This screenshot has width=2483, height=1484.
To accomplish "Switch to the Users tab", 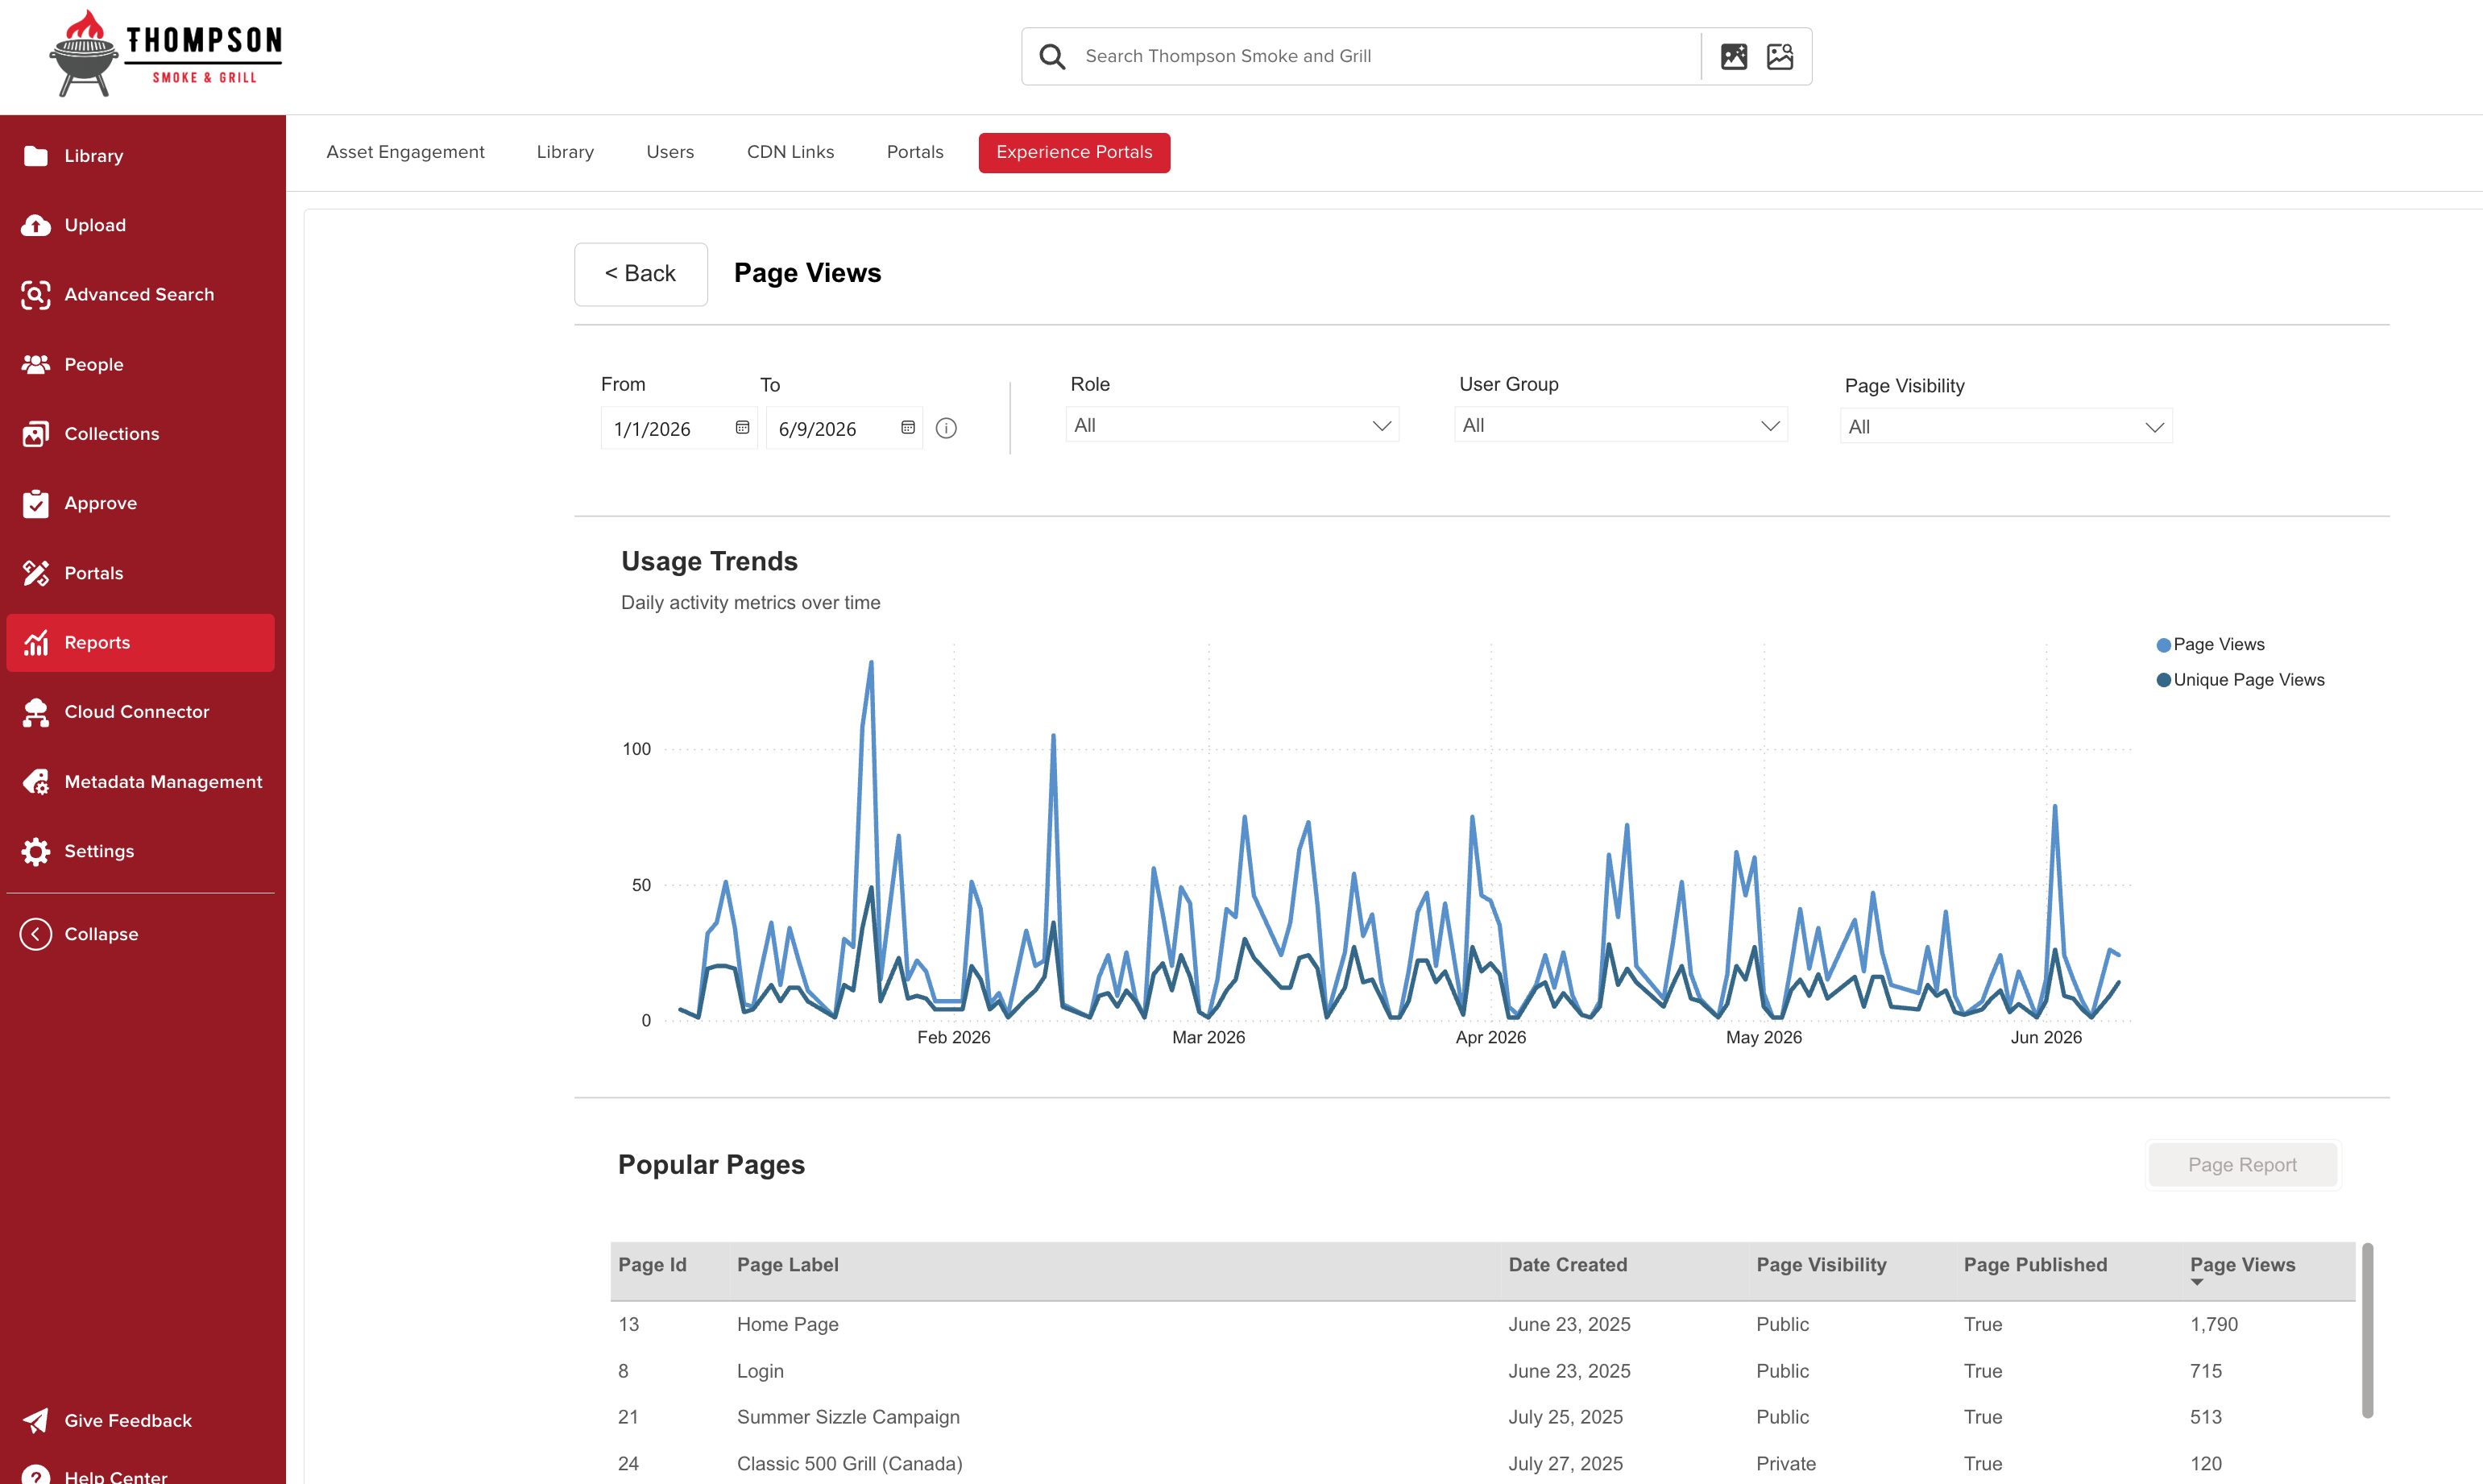I will click(x=670, y=152).
